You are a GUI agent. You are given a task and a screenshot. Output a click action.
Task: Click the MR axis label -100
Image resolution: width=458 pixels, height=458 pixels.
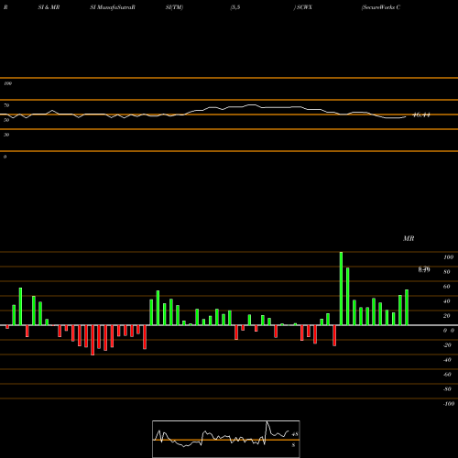(x=449, y=404)
